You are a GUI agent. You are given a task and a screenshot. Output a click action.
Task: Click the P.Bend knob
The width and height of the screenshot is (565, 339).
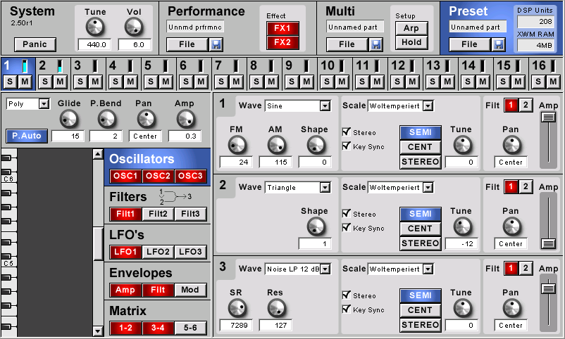click(x=106, y=119)
